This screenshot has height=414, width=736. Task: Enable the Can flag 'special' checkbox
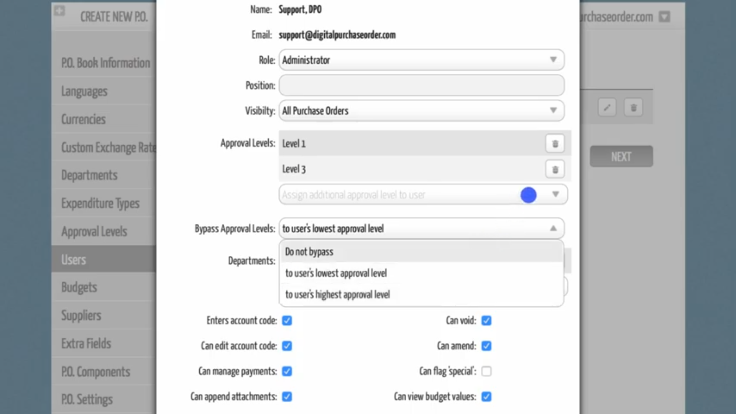coord(487,371)
